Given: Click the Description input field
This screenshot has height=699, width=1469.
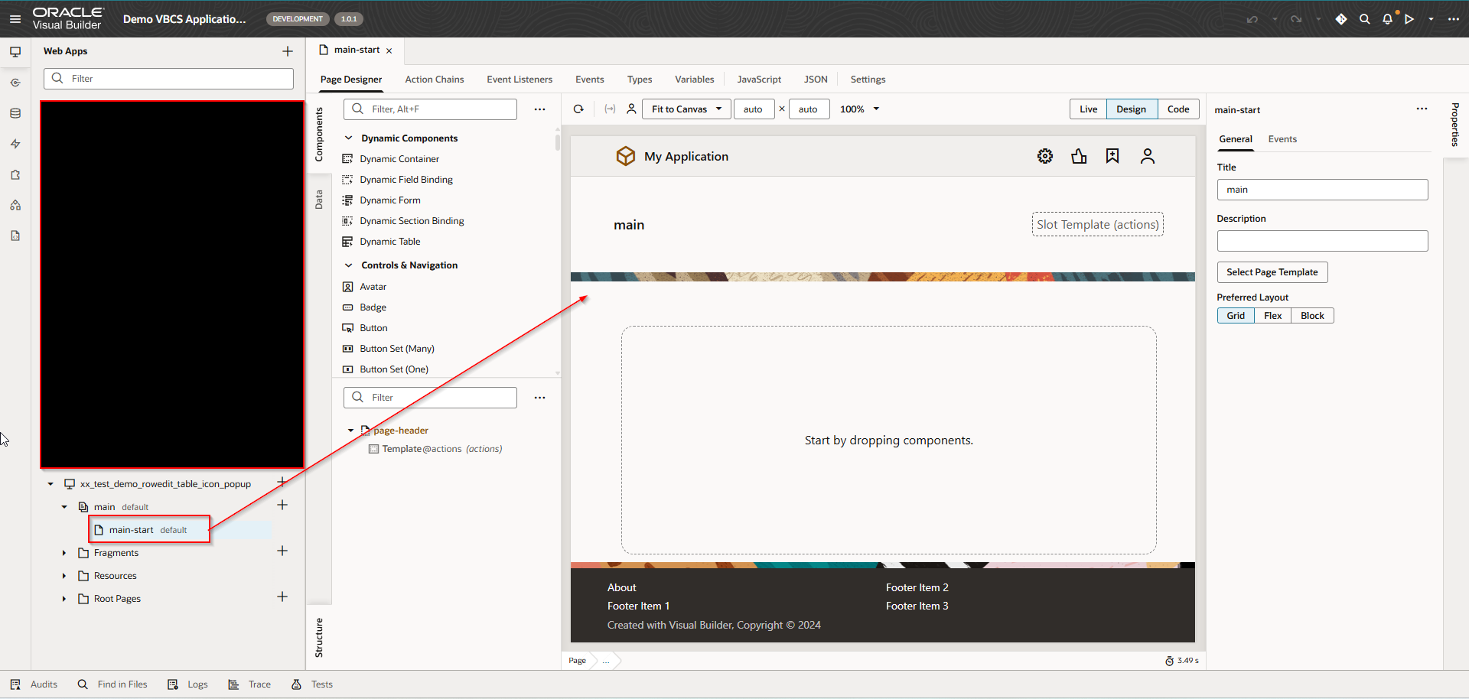Looking at the screenshot, I should (x=1321, y=241).
